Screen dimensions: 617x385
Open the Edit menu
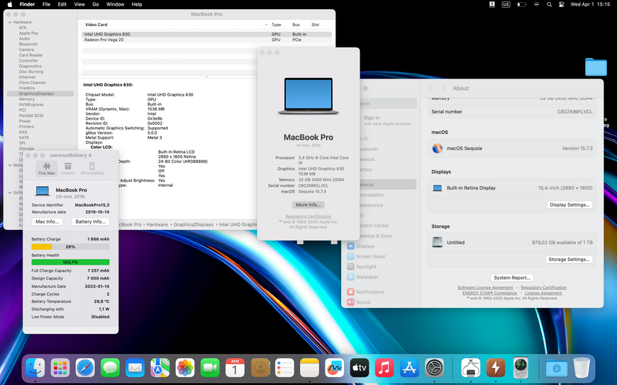coord(62,4)
